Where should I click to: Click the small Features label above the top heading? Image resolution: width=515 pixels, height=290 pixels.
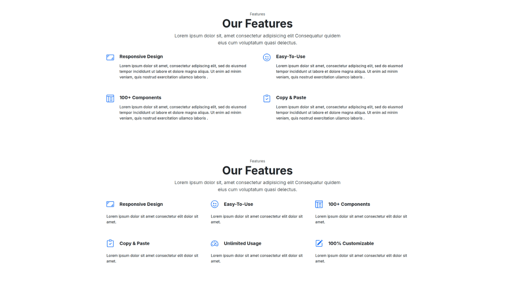[257, 14]
